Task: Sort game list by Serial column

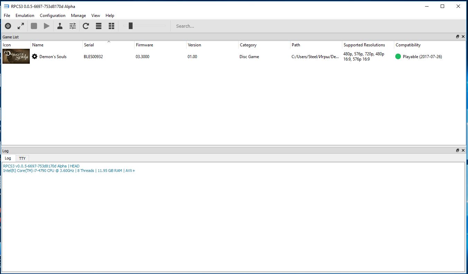Action: point(89,45)
